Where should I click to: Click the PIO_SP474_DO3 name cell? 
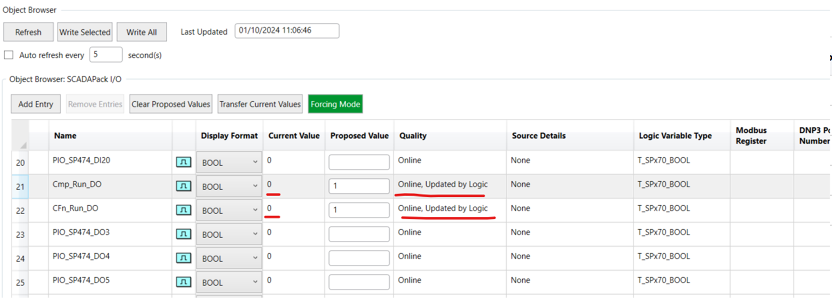point(111,234)
